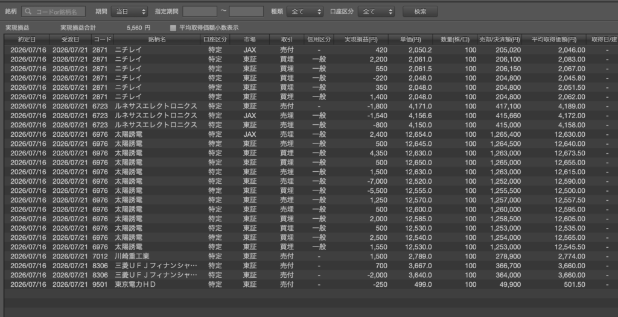This screenshot has width=618, height=317.
Task: Select 三菱UFJ row with profit 700
Action: 311,266
